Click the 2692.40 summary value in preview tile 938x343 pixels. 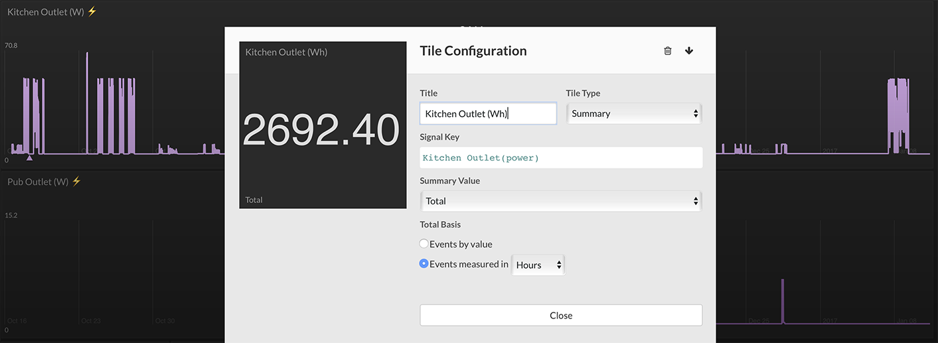(321, 129)
